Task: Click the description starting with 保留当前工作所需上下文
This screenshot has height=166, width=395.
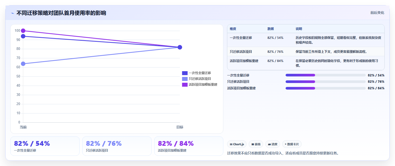Action: [331, 52]
